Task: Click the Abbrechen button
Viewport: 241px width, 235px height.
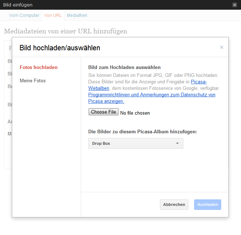Action: 174,204
